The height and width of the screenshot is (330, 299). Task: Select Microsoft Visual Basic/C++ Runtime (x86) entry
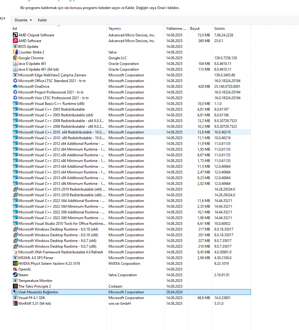click(x=51, y=104)
